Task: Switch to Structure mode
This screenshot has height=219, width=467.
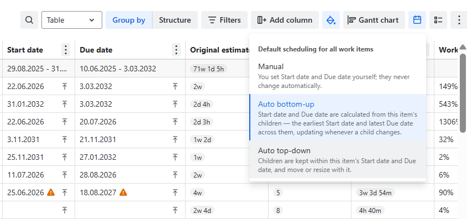Action: [x=175, y=20]
